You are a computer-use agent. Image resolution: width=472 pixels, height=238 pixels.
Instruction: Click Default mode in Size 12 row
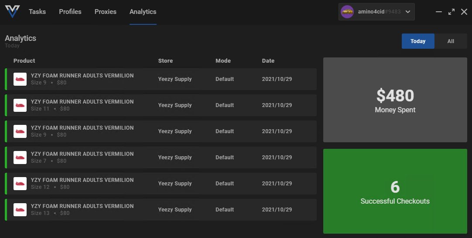pyautogui.click(x=225, y=184)
